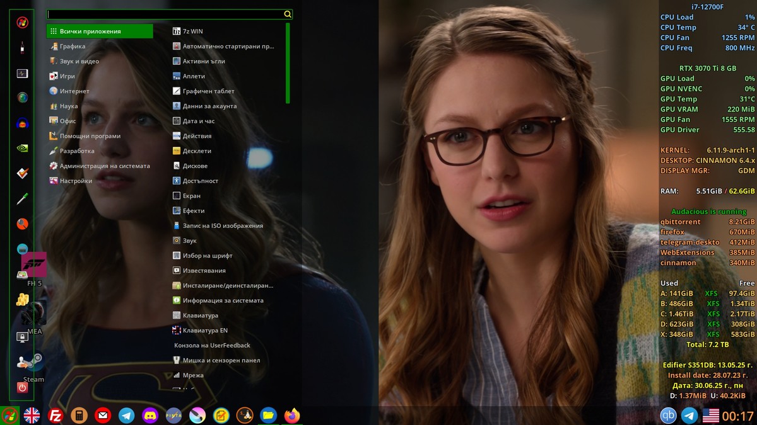
Task: Switch keyboard layout via US flag indicator
Action: click(711, 416)
